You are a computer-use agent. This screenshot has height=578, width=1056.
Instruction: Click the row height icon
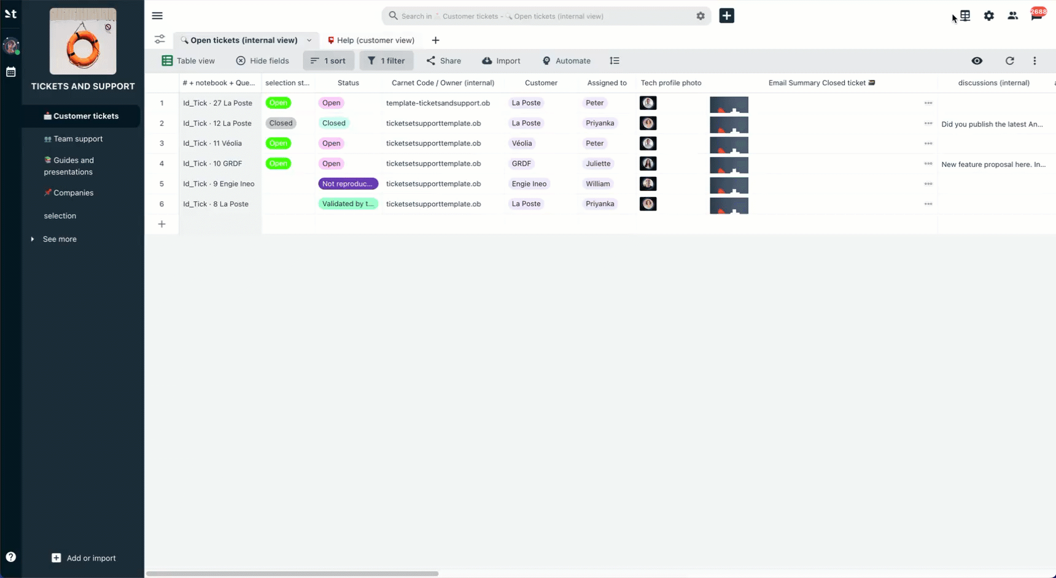coord(615,61)
